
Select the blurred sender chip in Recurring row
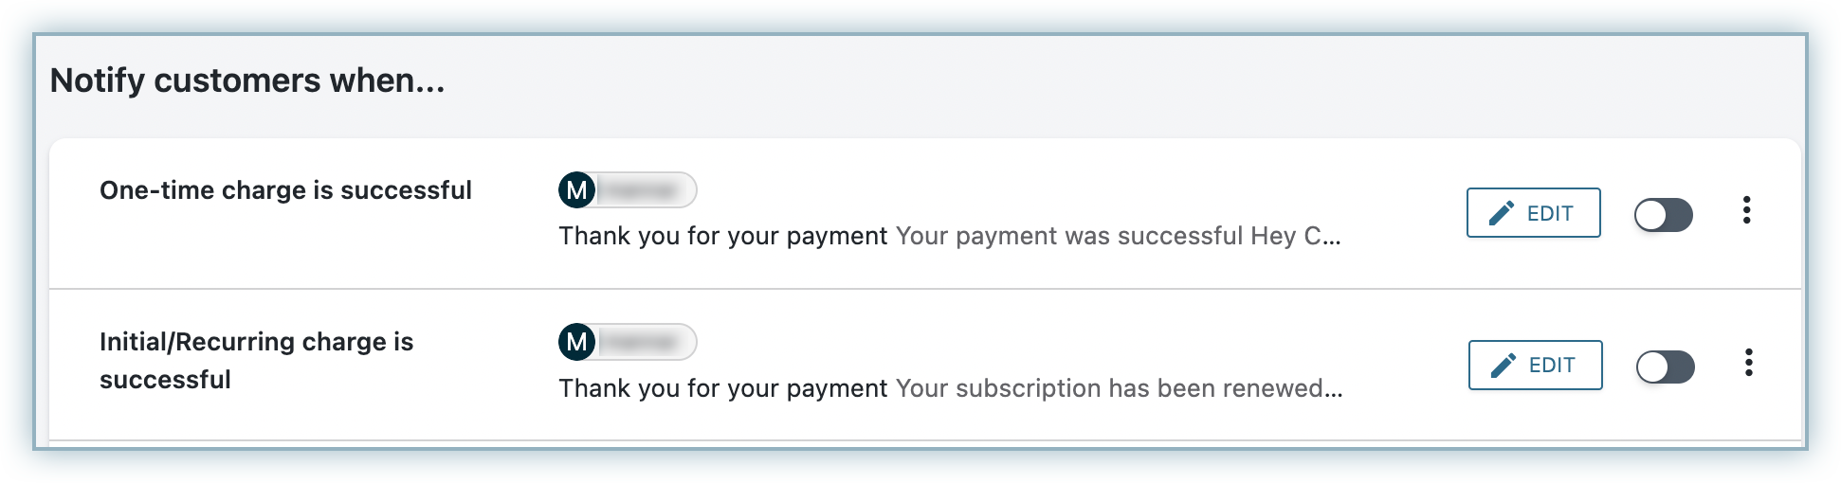coord(645,342)
